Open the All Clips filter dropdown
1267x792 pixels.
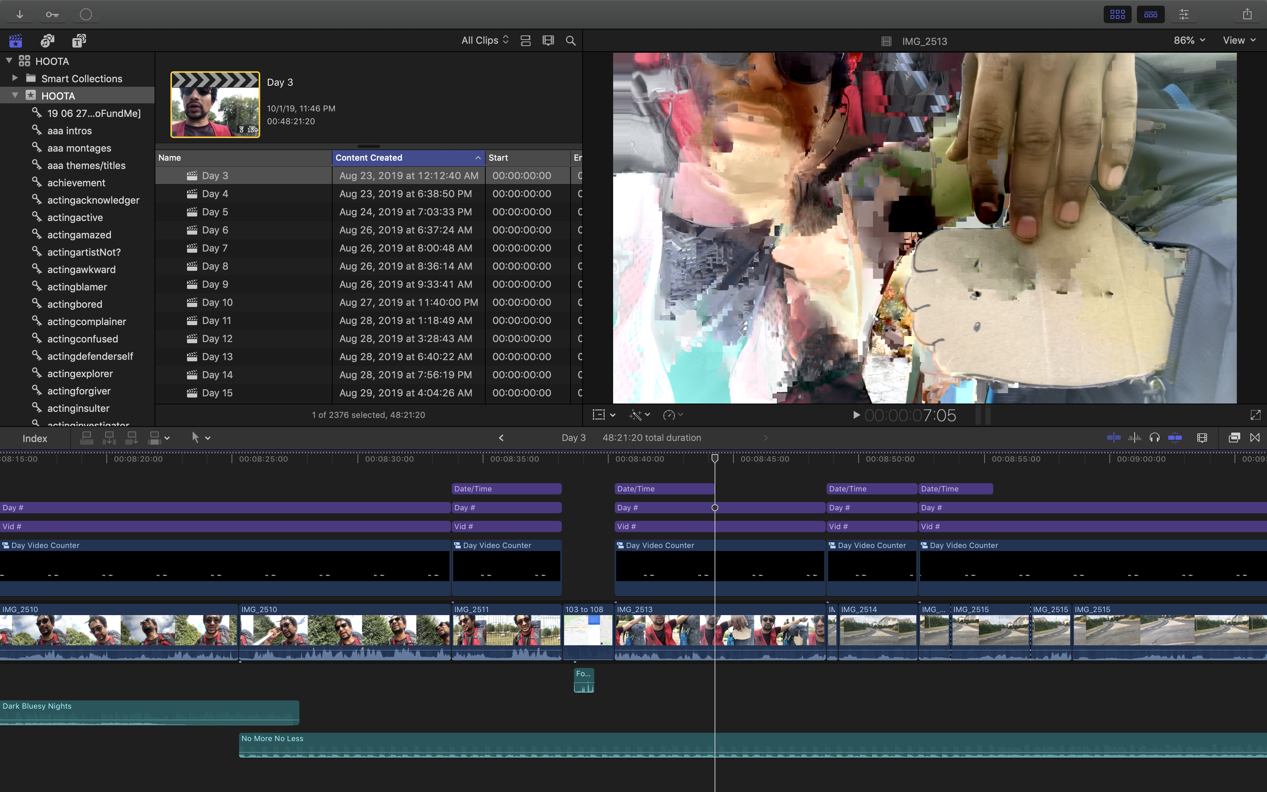485,40
